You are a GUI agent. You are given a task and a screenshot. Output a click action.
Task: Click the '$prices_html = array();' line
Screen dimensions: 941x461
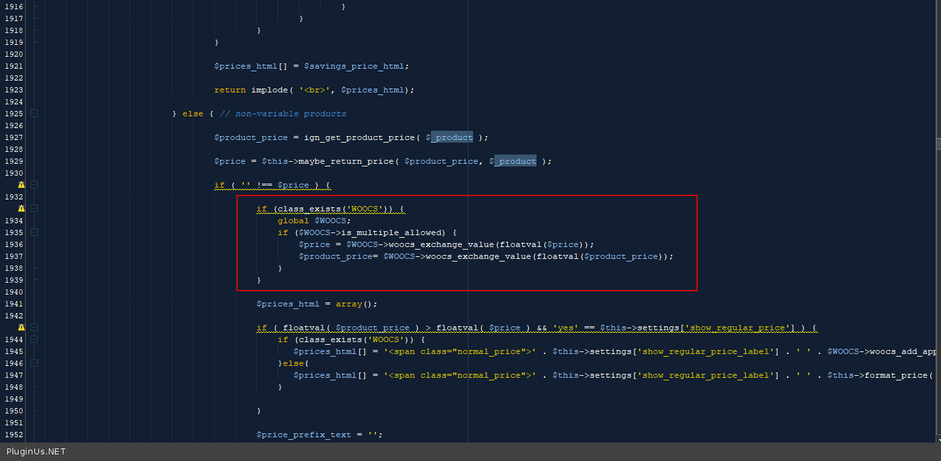[x=317, y=304]
